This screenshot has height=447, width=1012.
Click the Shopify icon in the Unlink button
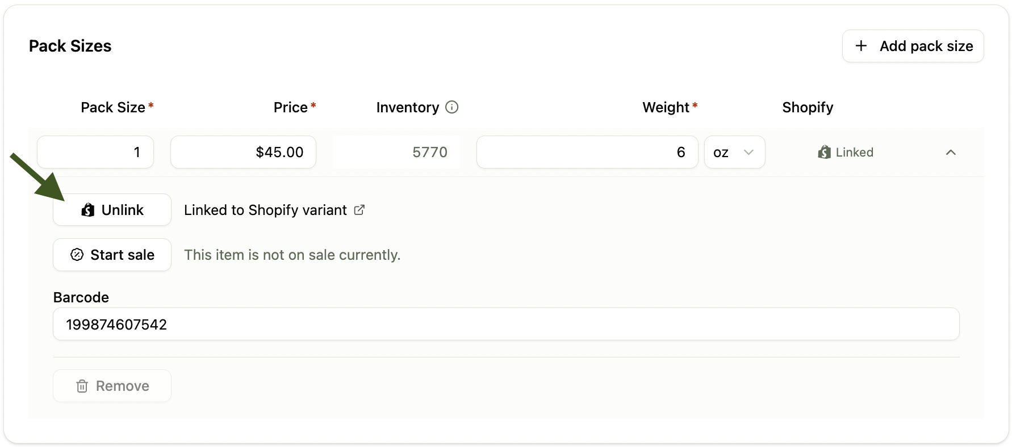[x=88, y=210]
